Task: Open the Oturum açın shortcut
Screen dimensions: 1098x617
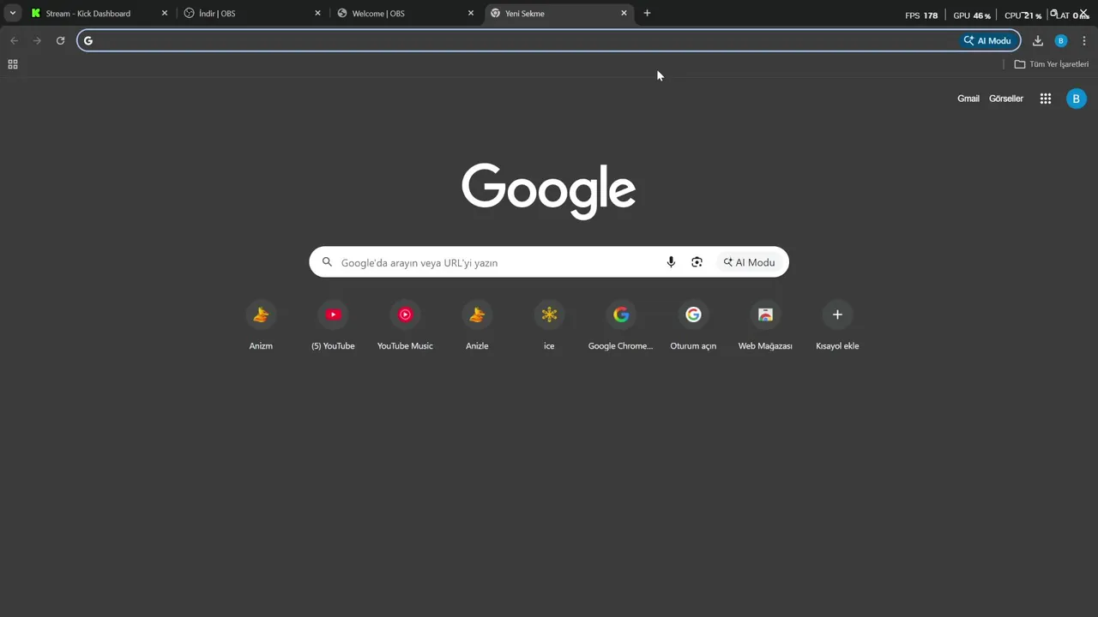Action: point(693,326)
